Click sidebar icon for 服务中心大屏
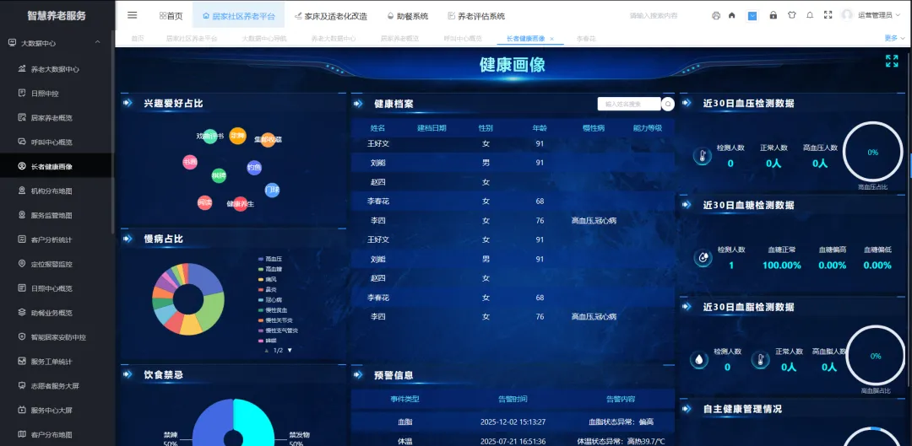 tap(22, 410)
